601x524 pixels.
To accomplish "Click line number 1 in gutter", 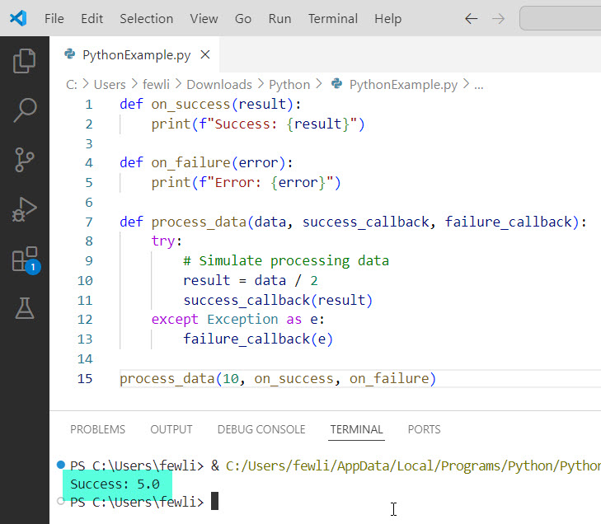I will (x=88, y=104).
